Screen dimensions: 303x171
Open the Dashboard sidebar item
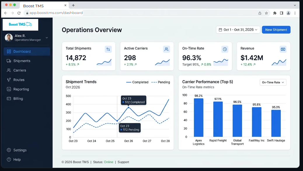pos(27,52)
